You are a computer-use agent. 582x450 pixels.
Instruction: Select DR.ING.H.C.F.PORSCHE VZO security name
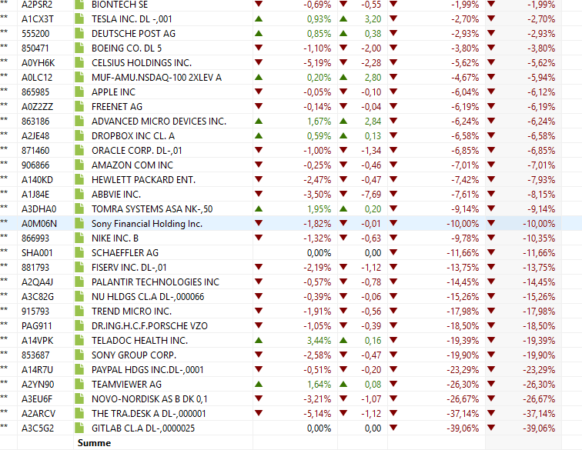(149, 326)
